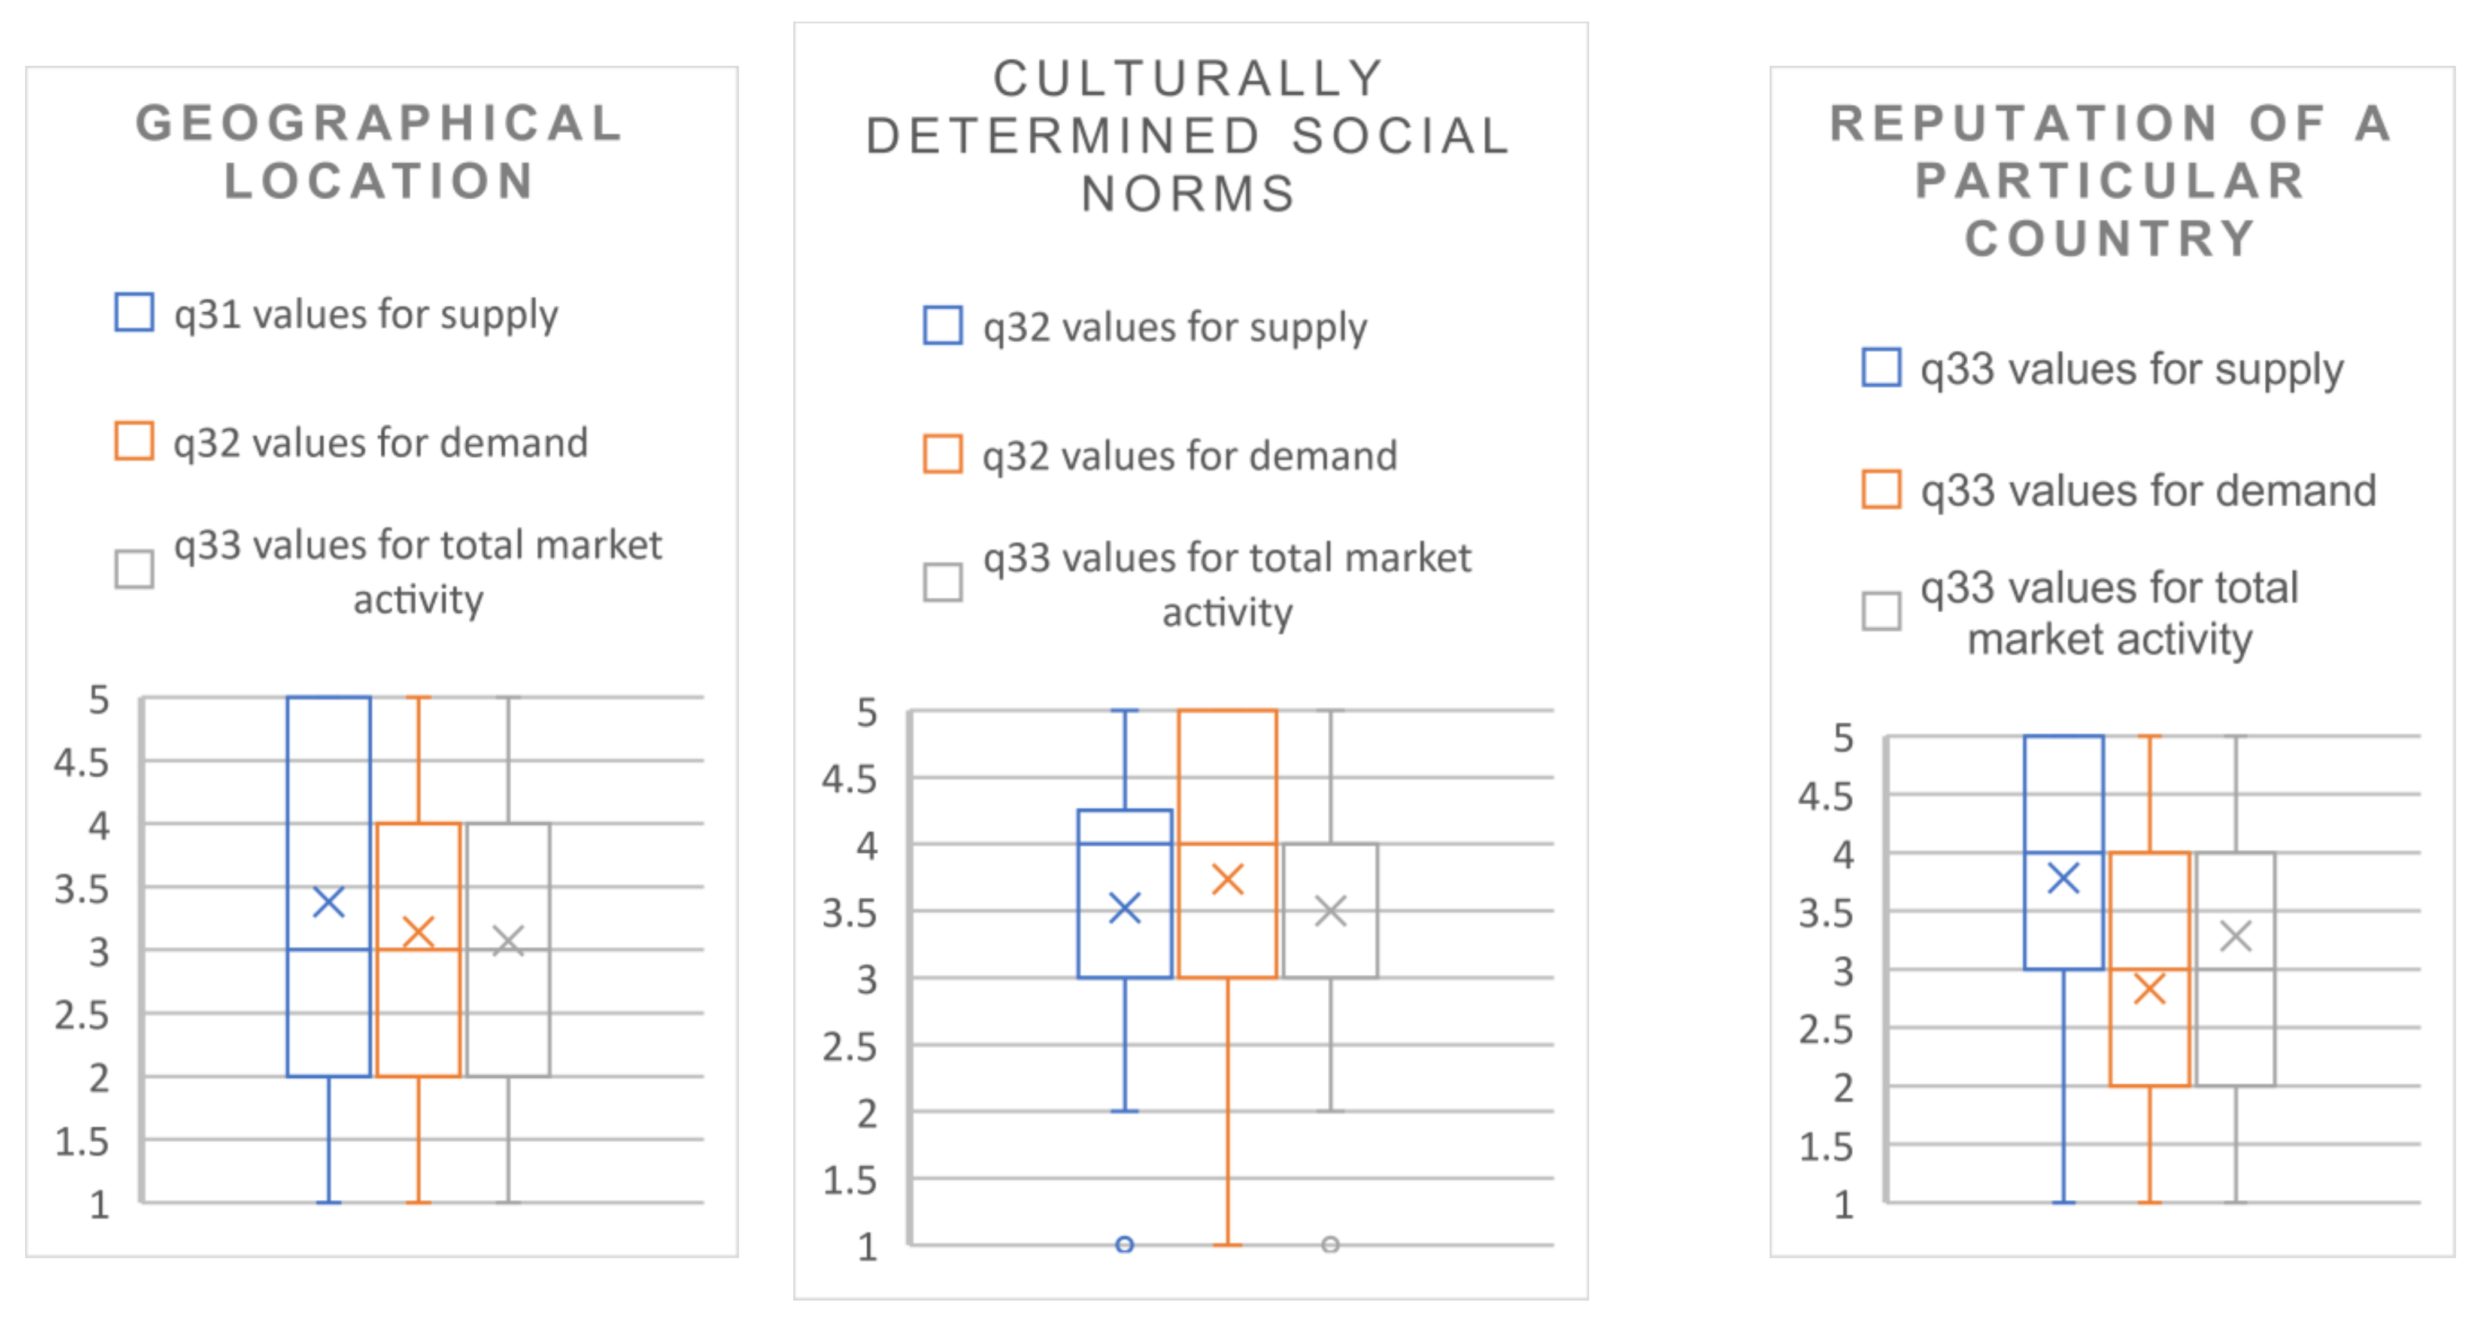
Task: Select the gray outlier circle in Social Norms chart
Action: (x=1331, y=1245)
